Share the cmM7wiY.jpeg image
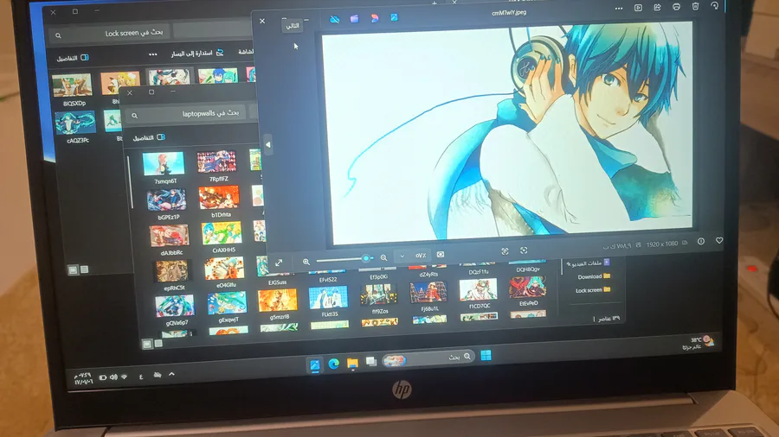Screen dimensions: 779x437 click(x=657, y=8)
